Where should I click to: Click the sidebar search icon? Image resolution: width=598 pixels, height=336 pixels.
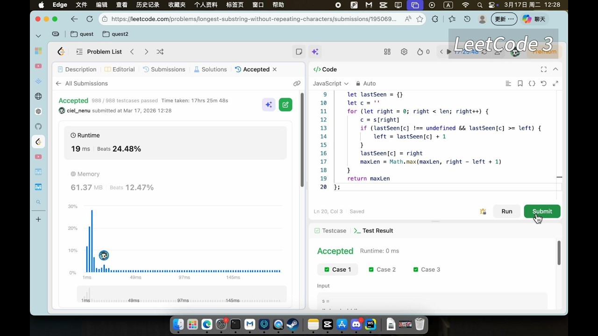click(38, 202)
